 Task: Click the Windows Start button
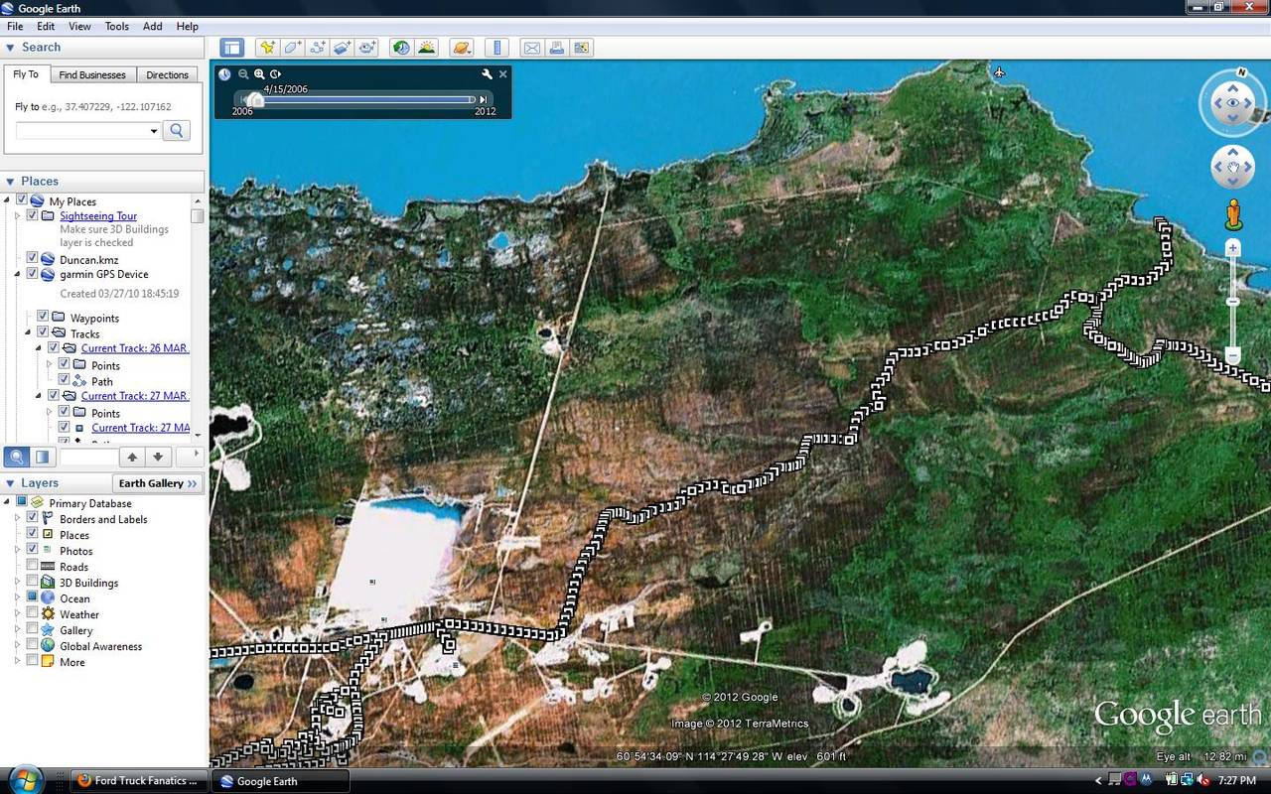click(25, 779)
